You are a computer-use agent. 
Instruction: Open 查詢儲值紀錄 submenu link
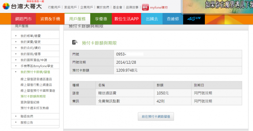tap(30, 102)
